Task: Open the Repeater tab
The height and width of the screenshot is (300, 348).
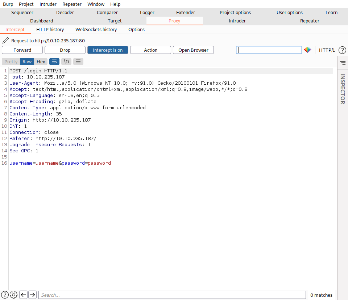Action: 310,21
